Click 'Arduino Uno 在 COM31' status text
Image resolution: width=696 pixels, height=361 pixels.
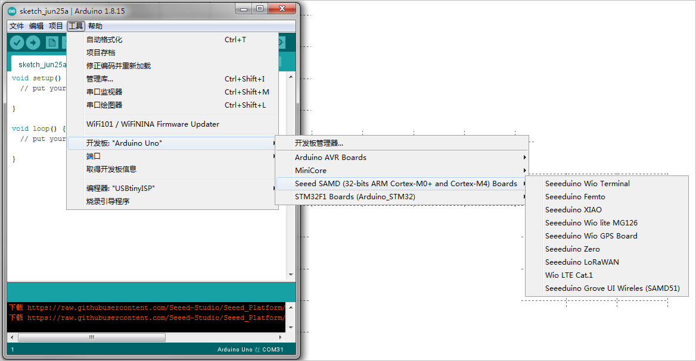pyautogui.click(x=250, y=350)
